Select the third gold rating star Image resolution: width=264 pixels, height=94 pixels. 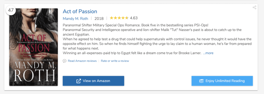[x=119, y=18]
